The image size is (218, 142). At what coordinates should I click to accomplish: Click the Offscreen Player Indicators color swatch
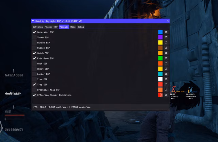(160, 95)
